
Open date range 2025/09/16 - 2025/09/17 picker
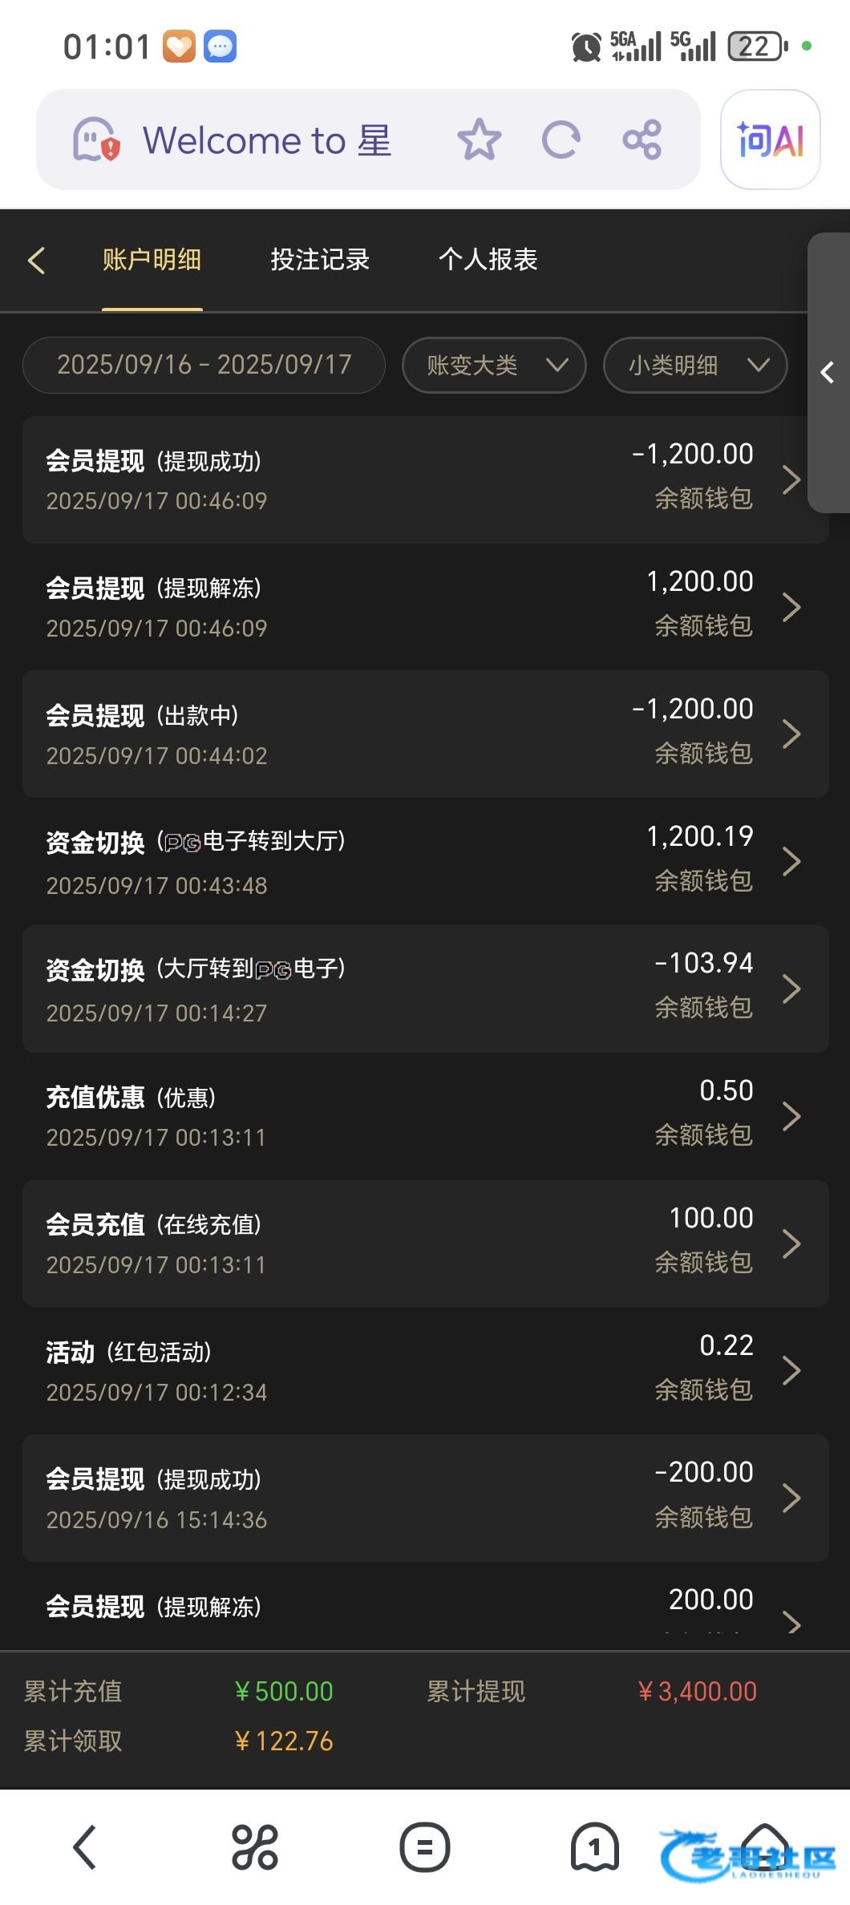point(204,366)
